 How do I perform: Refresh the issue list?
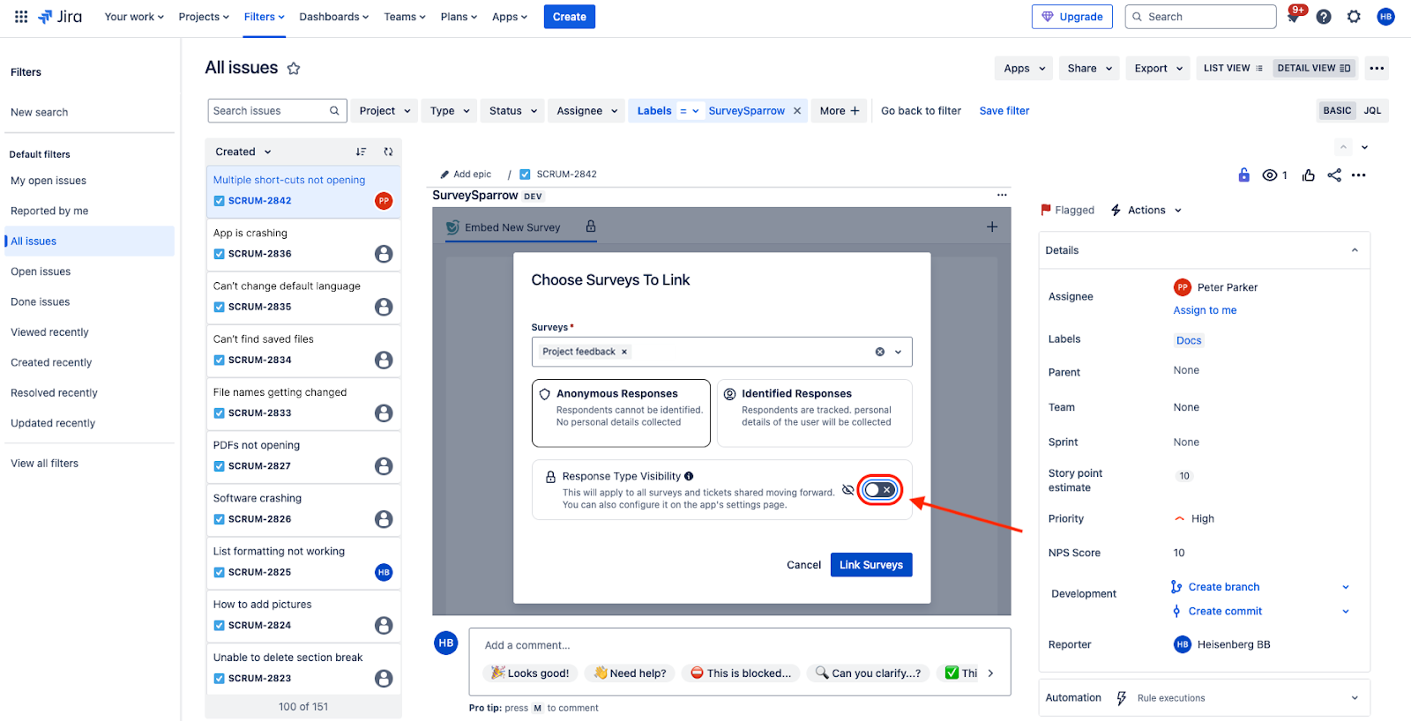(388, 152)
